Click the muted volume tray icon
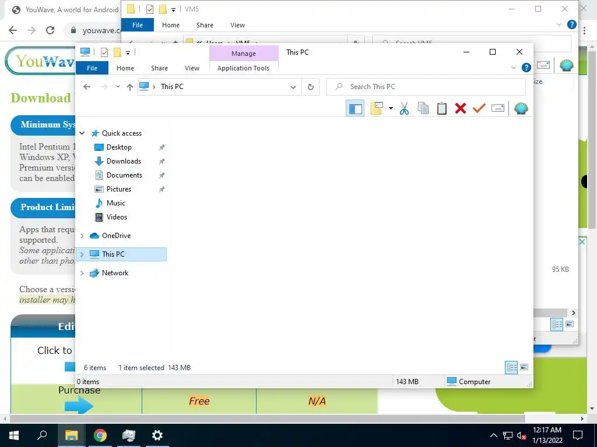Viewport: 597px width, 447px height. [x=521, y=435]
